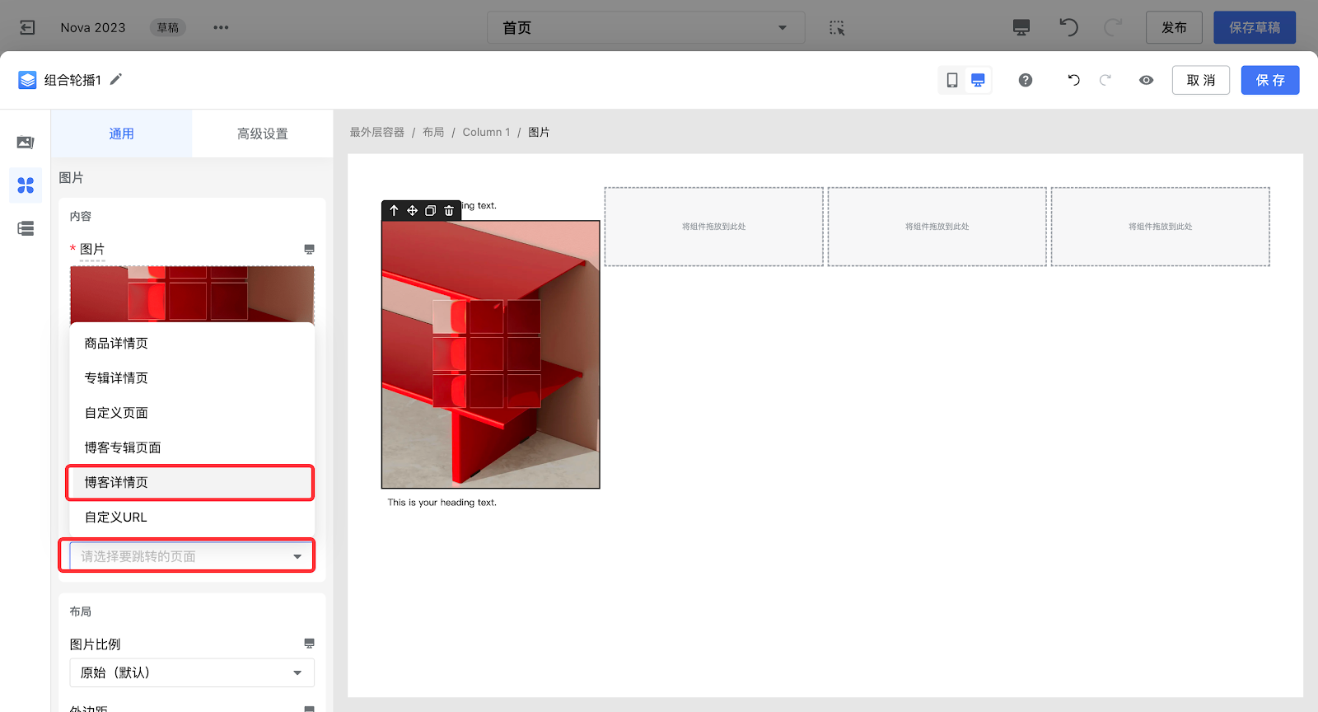Viewport: 1318px width, 712px height.
Task: Expand the 首页 page selector
Action: click(x=645, y=28)
